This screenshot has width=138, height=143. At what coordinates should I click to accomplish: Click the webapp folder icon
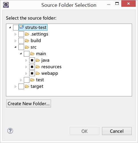[x=38, y=73]
